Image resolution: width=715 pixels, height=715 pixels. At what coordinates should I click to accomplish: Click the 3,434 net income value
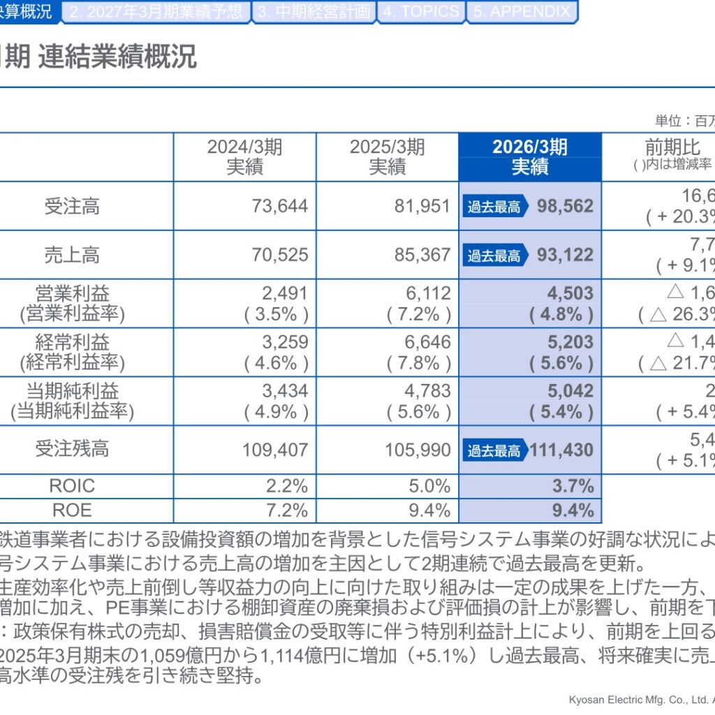coord(285,391)
